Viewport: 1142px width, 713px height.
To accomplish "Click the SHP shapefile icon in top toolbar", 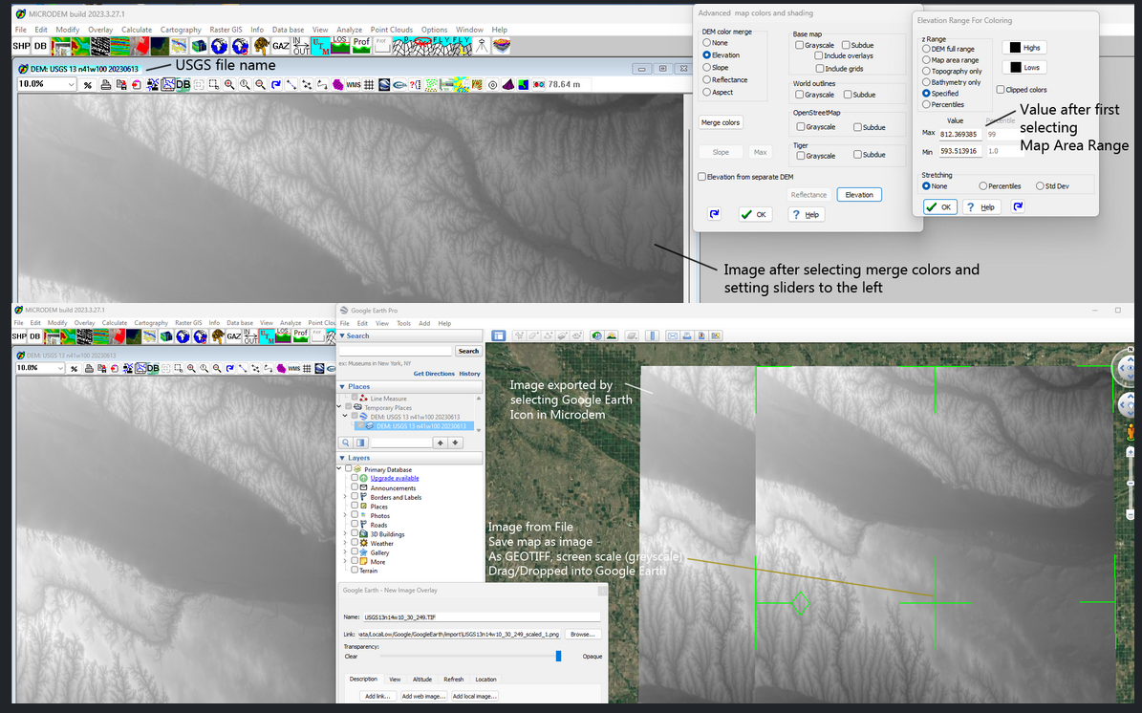I will click(20, 46).
